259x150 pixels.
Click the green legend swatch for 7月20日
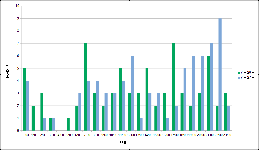(x=239, y=73)
